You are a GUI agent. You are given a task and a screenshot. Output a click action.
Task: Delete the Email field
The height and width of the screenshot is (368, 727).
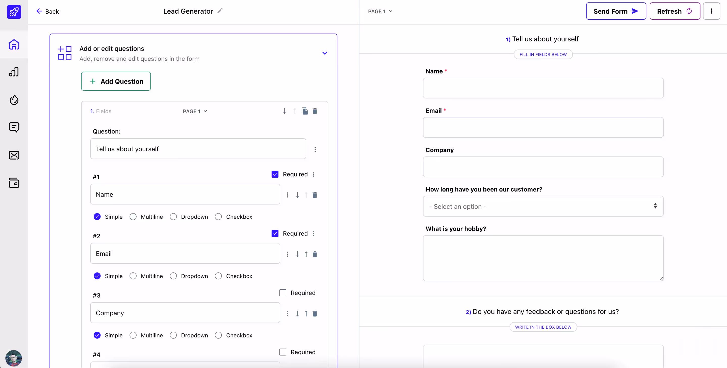point(315,254)
